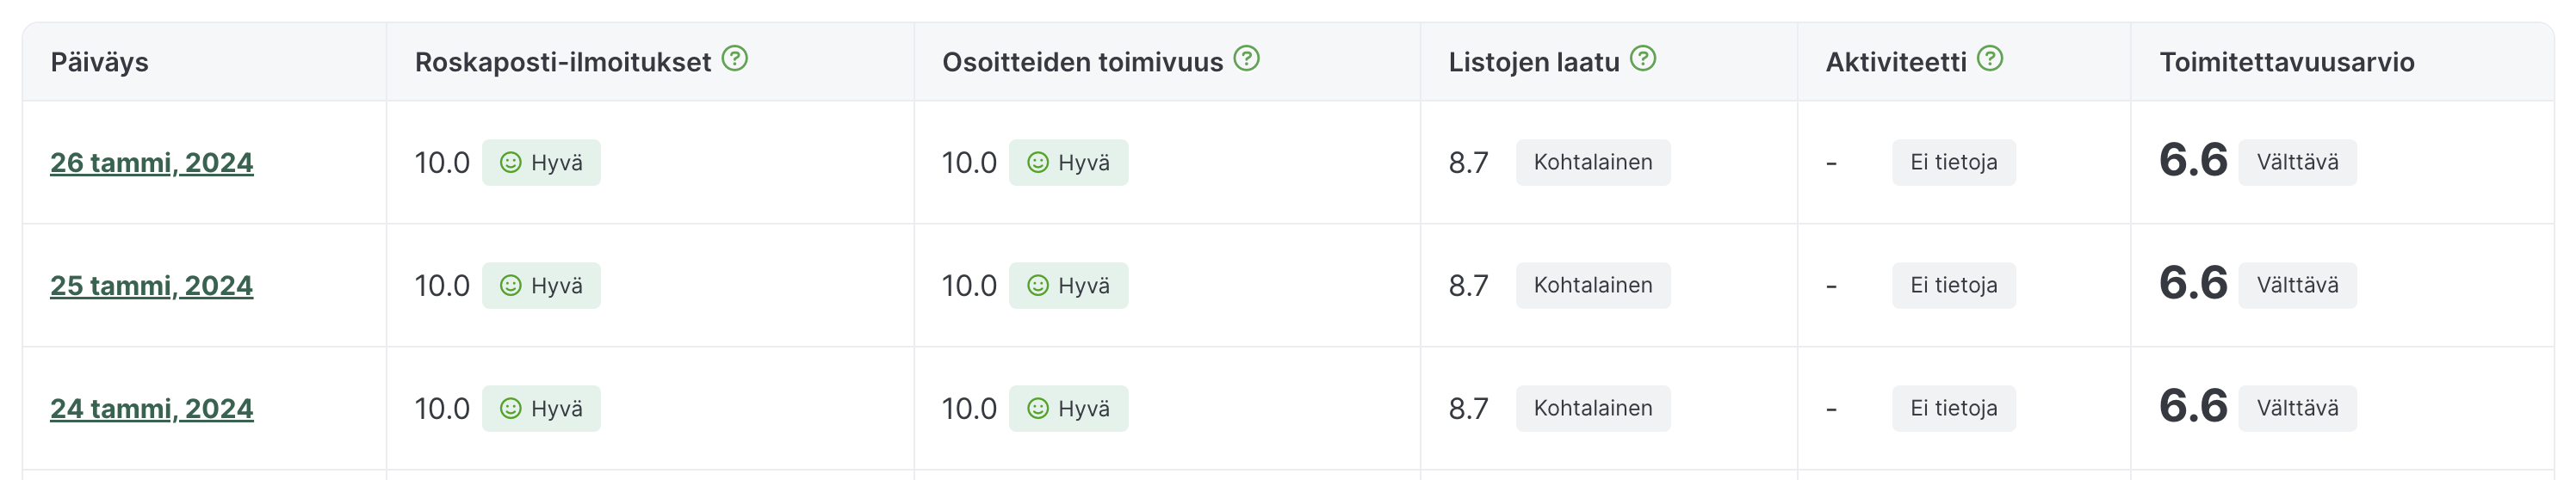The width and height of the screenshot is (2564, 480).
Task: Click Ei tietoja badge in 26 tammi row
Action: pos(1953,163)
